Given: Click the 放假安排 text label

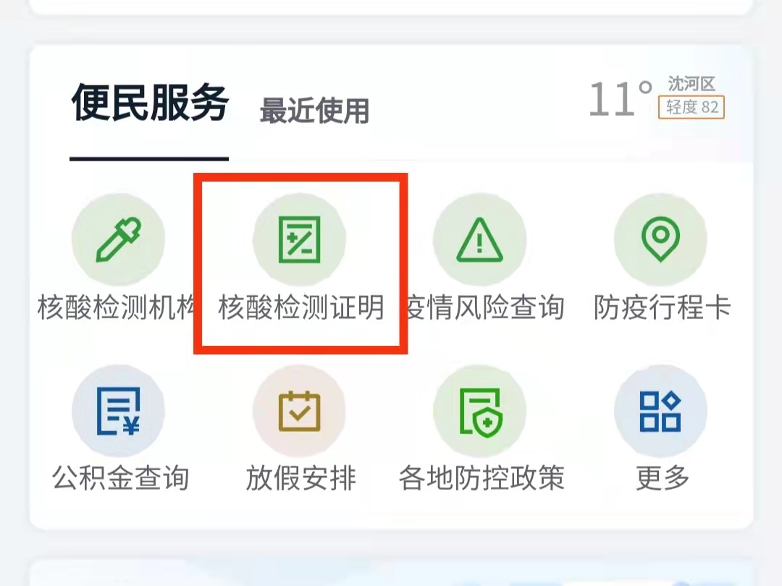Looking at the screenshot, I should click(x=300, y=478).
